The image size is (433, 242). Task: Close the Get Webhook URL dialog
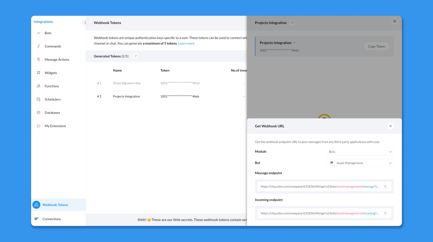point(390,126)
